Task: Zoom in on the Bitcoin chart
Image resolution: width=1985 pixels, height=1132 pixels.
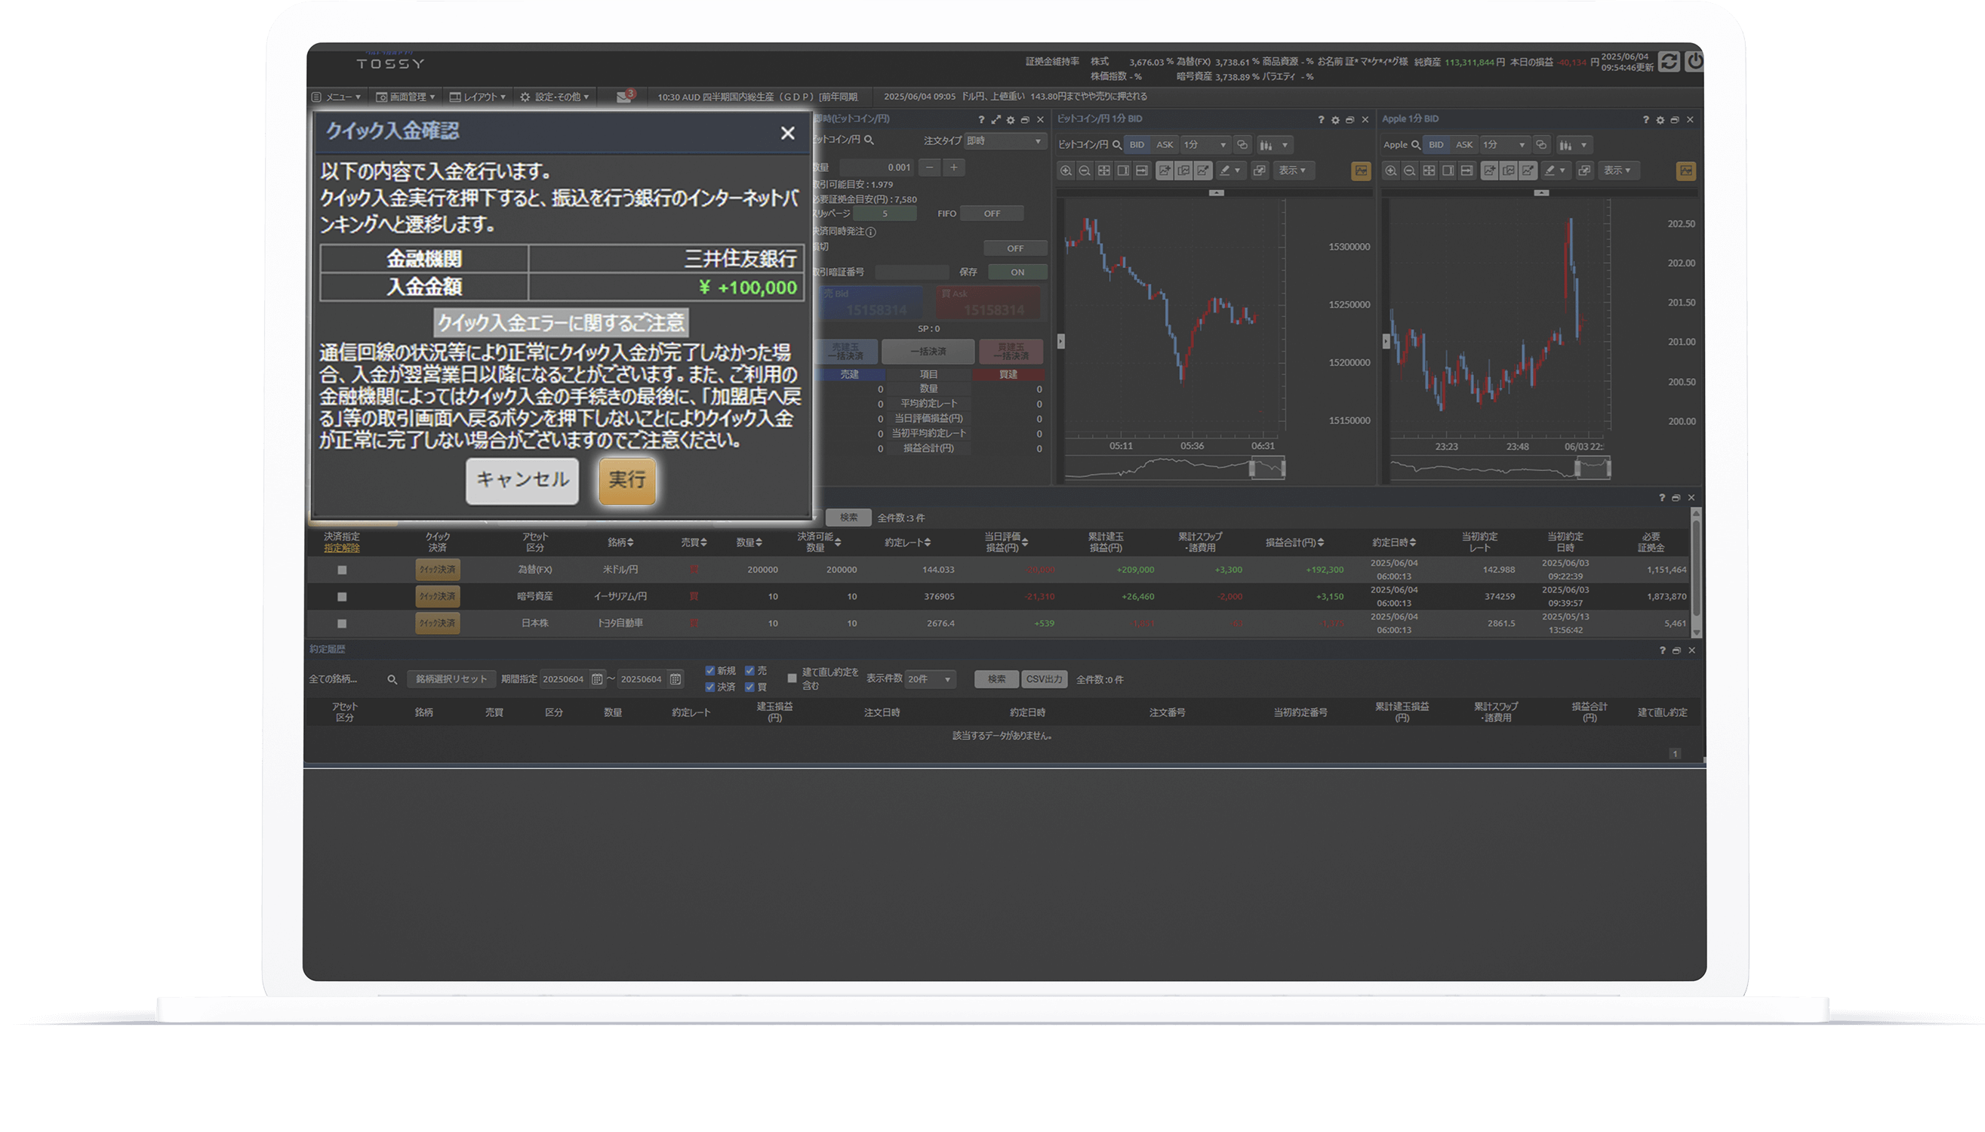Action: pyautogui.click(x=1066, y=171)
